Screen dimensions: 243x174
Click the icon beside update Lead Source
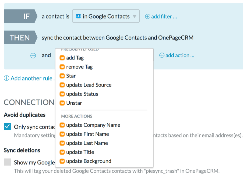pyautogui.click(x=62, y=85)
